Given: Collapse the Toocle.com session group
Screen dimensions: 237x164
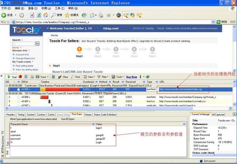Looking at the screenshot, I should (x=7, y=85).
